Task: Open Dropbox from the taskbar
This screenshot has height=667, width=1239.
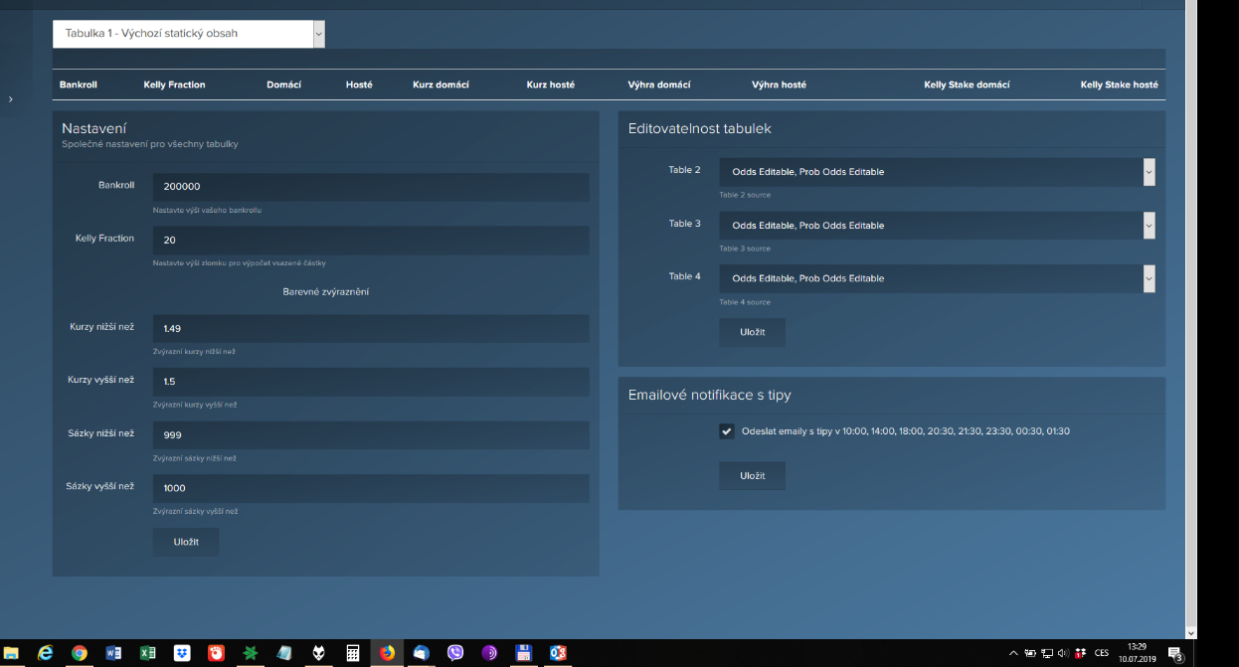Action: (x=182, y=653)
